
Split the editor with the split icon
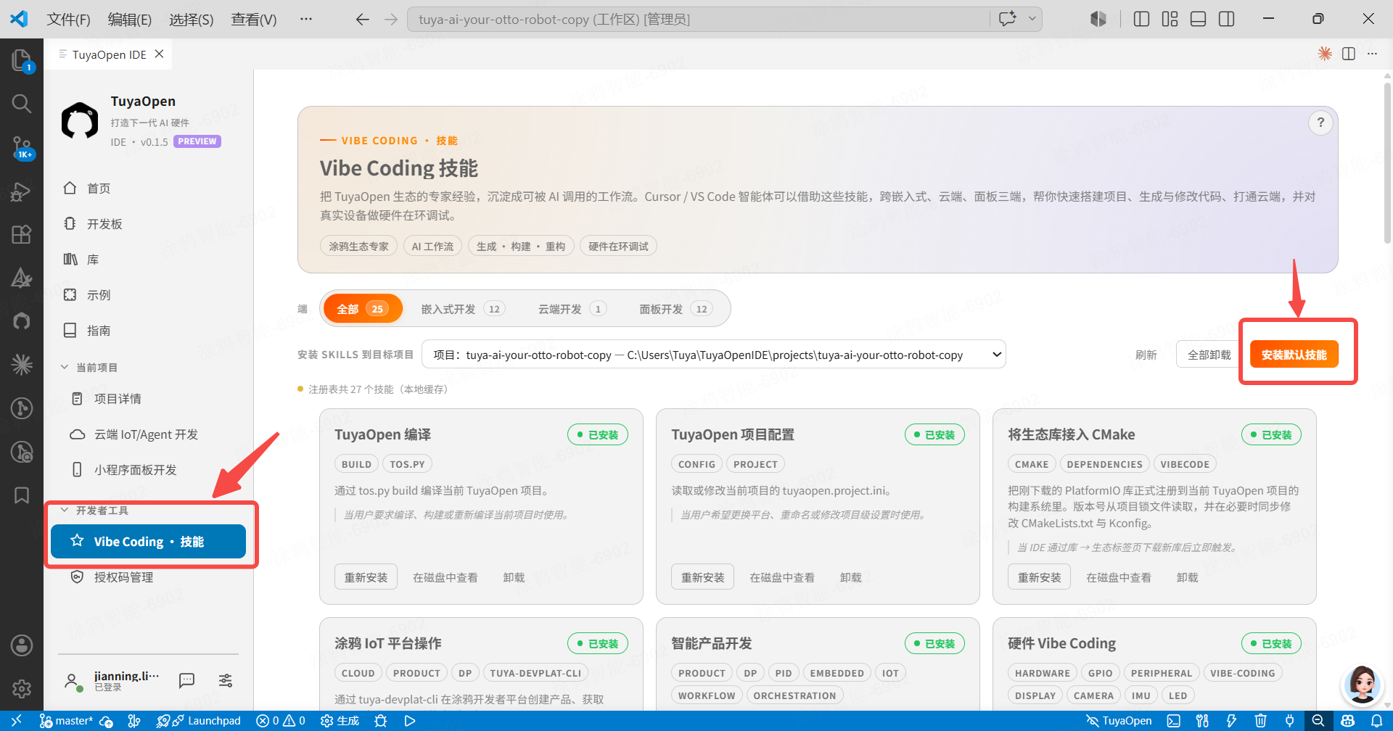[1349, 54]
